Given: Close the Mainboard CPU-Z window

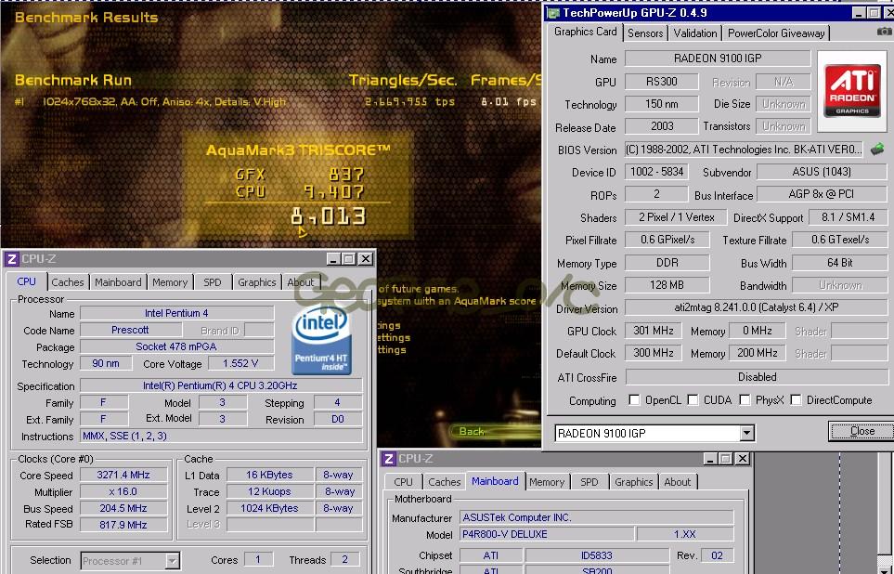Looking at the screenshot, I should click(x=743, y=459).
